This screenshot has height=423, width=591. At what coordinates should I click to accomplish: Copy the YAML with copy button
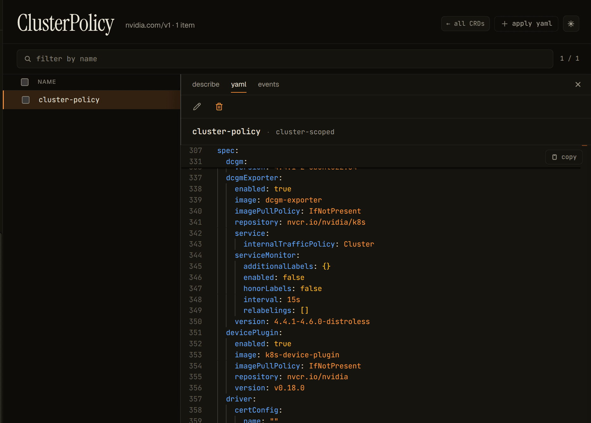click(x=564, y=157)
